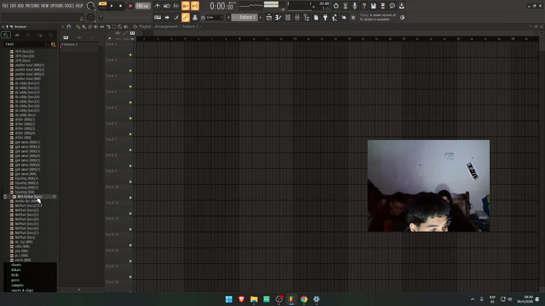Select the playlist mute tool
The height and width of the screenshot is (306, 545).
(96, 26)
